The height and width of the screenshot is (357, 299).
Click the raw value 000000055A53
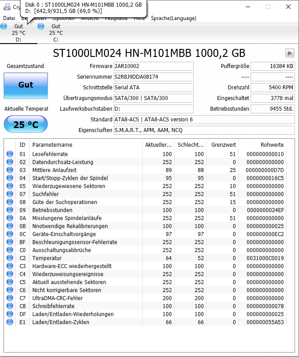265,322
